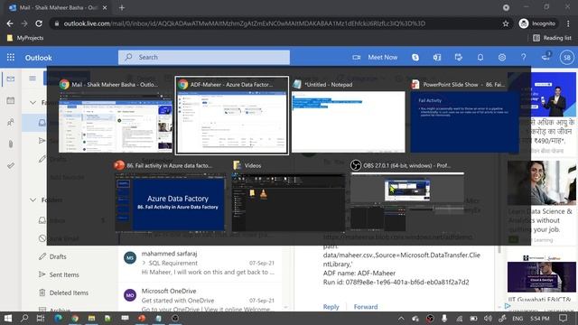Open Task View on the taskbar

[41, 318]
